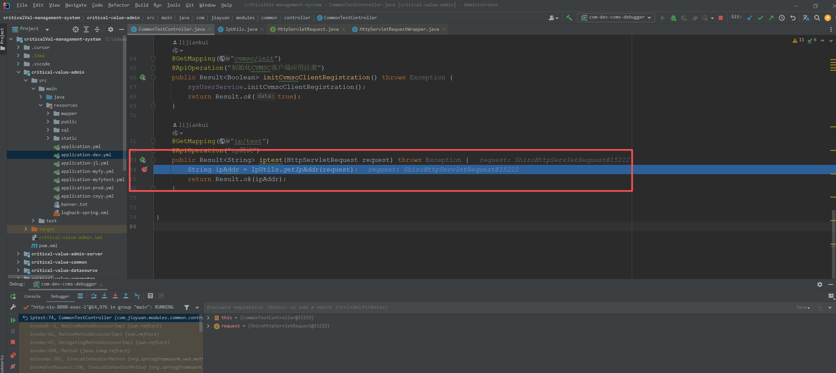Toggle Mute Breakpoints in the debug sidebar
Image resolution: width=836 pixels, height=373 pixels.
(13, 366)
